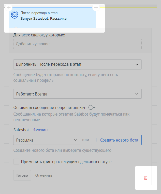
Task: Click the 'Добавить условие' field
Action: pos(77,44)
